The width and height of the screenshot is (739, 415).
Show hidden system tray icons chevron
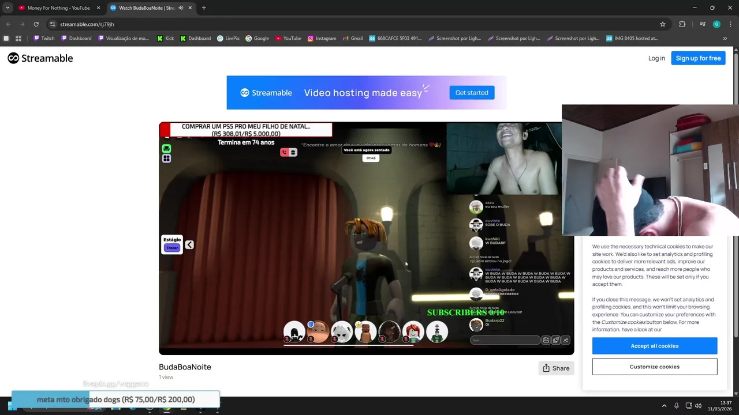[664, 406]
